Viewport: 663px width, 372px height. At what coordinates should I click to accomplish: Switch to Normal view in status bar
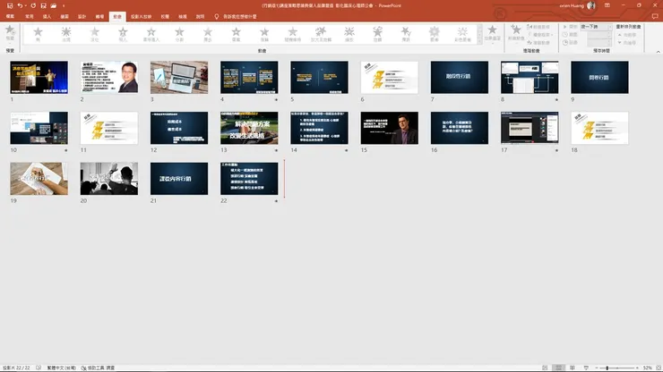pos(545,368)
